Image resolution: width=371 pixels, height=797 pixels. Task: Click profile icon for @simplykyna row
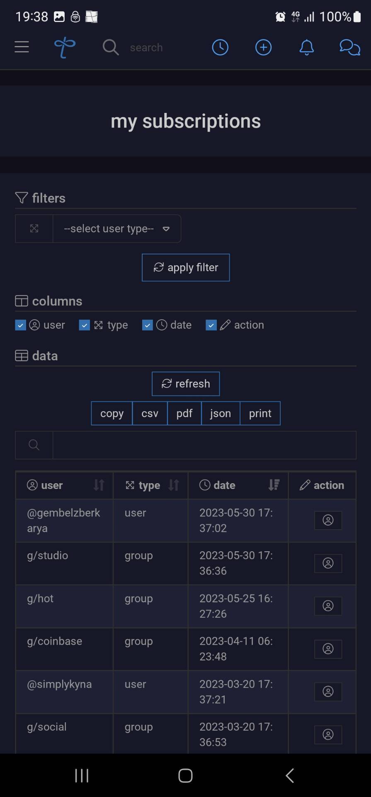click(328, 692)
